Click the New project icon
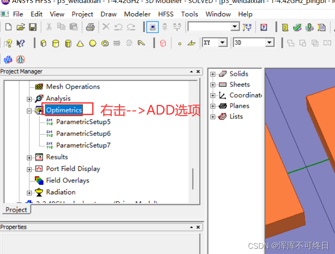This screenshot has width=335, height=254. [9, 27]
